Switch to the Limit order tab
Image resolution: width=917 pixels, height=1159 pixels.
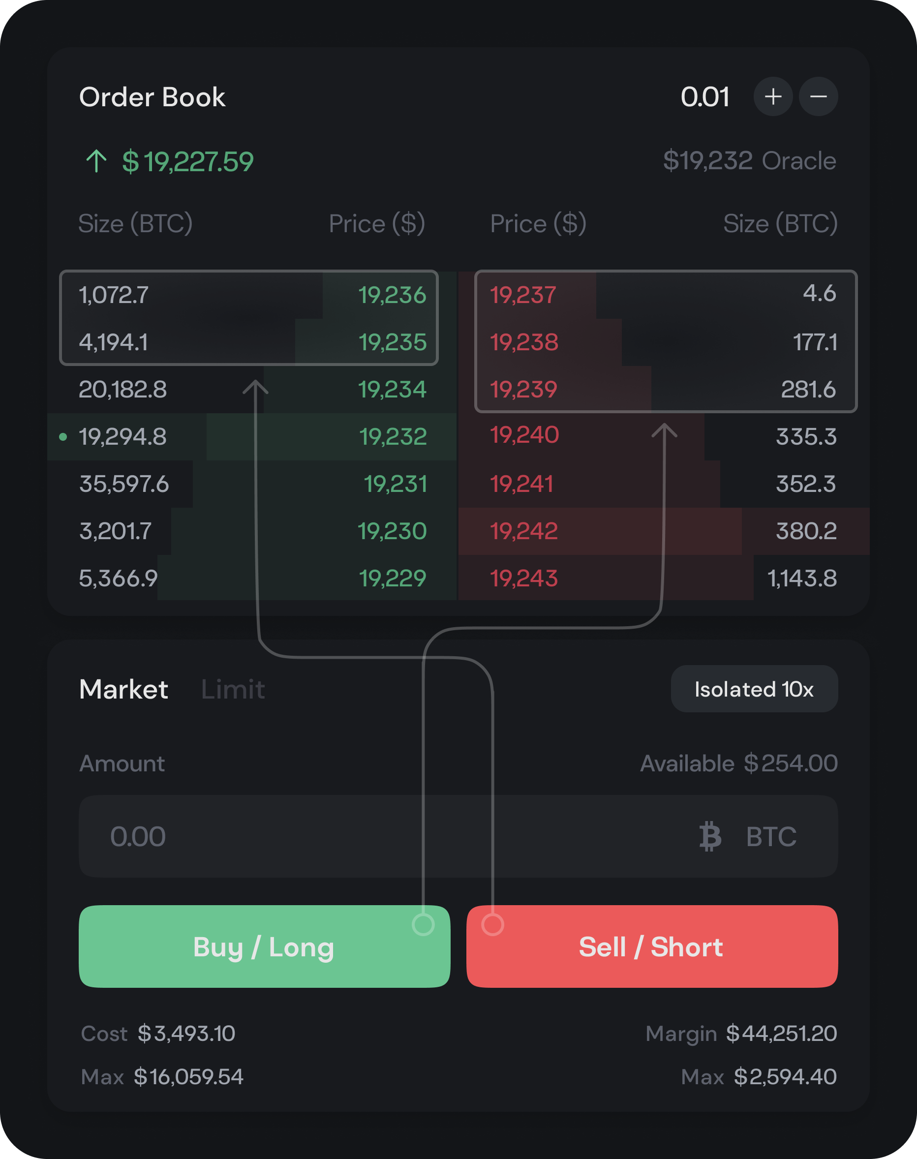[x=233, y=689]
